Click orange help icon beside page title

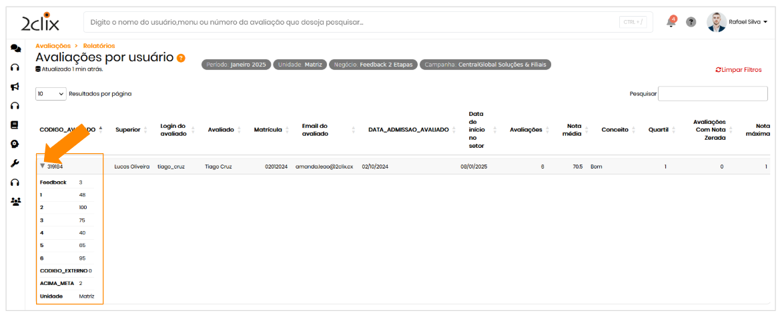click(181, 58)
